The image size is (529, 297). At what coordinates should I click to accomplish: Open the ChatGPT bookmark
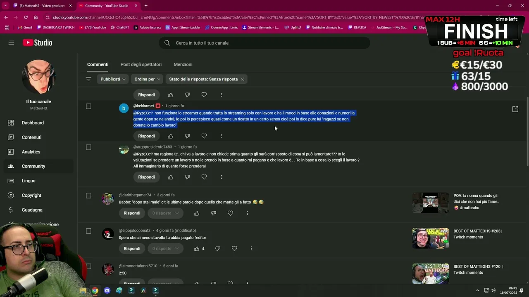(x=120, y=28)
